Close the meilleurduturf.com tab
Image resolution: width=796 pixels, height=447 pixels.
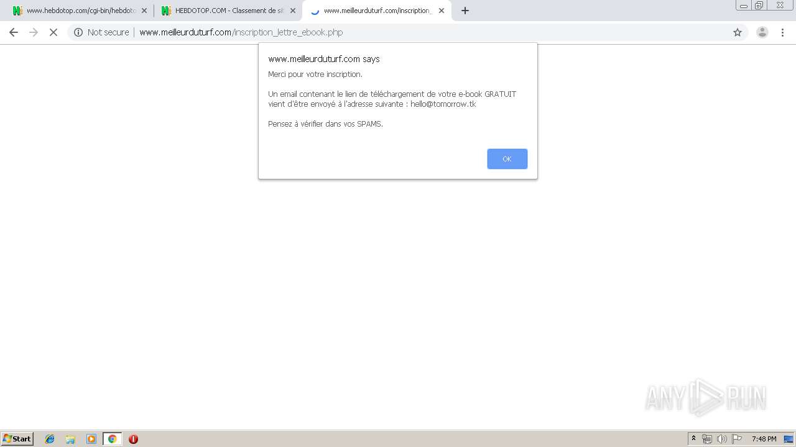coord(442,11)
